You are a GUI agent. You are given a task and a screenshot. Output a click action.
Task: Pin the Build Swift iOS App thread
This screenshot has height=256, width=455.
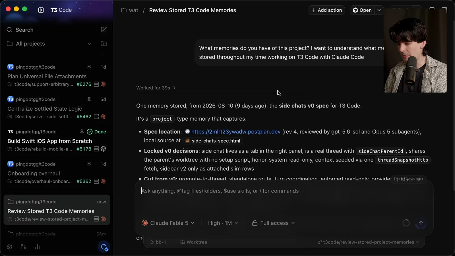click(82, 132)
